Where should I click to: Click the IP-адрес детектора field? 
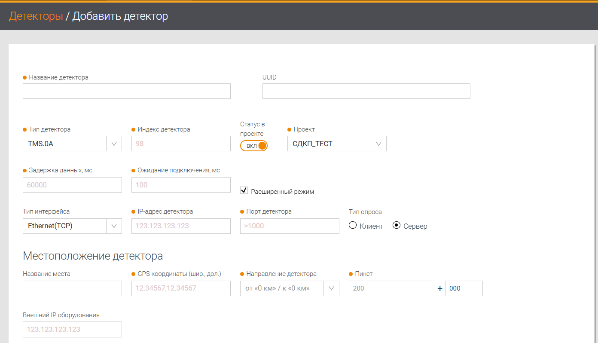click(x=181, y=226)
